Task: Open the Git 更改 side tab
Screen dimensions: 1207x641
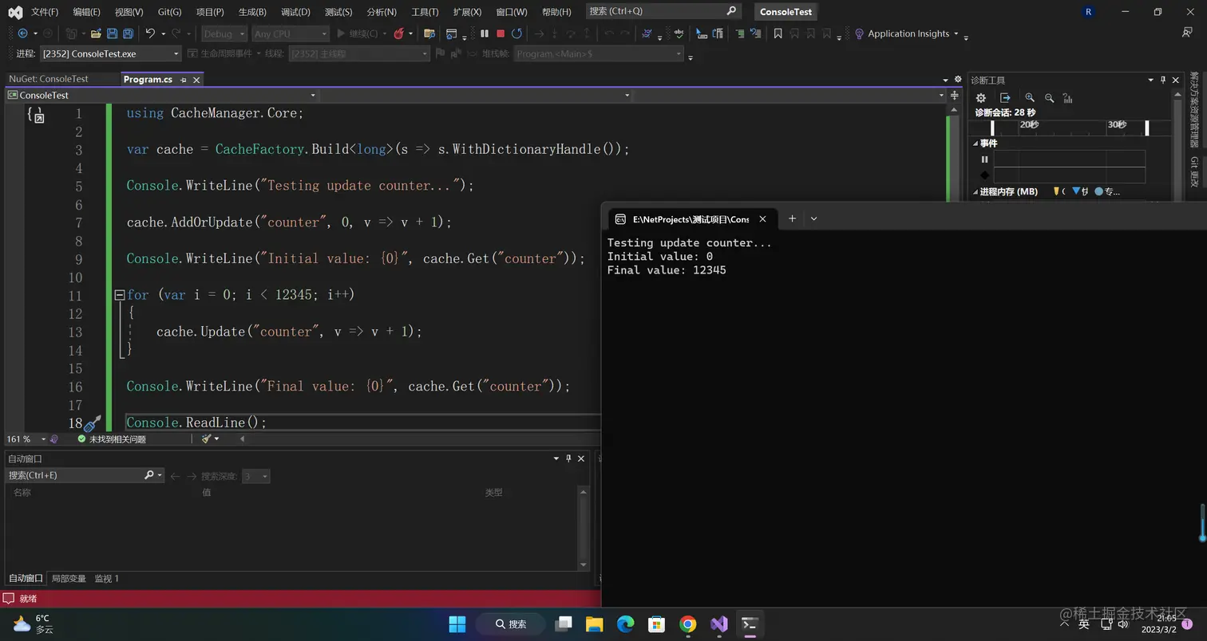Action: [1194, 172]
